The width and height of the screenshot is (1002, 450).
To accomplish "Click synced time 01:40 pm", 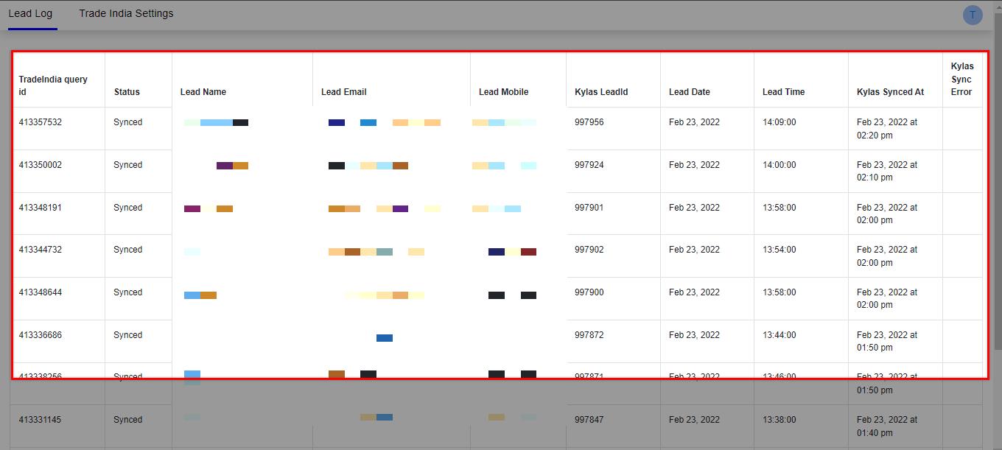I will point(887,426).
